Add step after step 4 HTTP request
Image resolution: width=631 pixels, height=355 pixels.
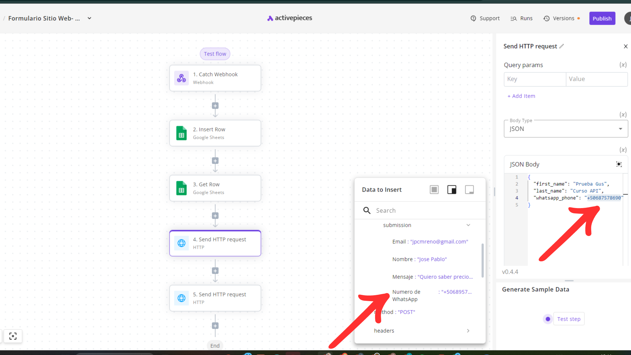click(x=215, y=271)
